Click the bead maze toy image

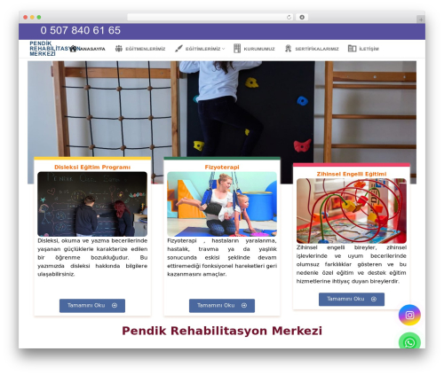tap(352, 211)
